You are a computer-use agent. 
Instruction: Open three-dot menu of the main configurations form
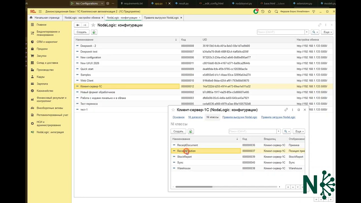pyautogui.click(x=326, y=25)
